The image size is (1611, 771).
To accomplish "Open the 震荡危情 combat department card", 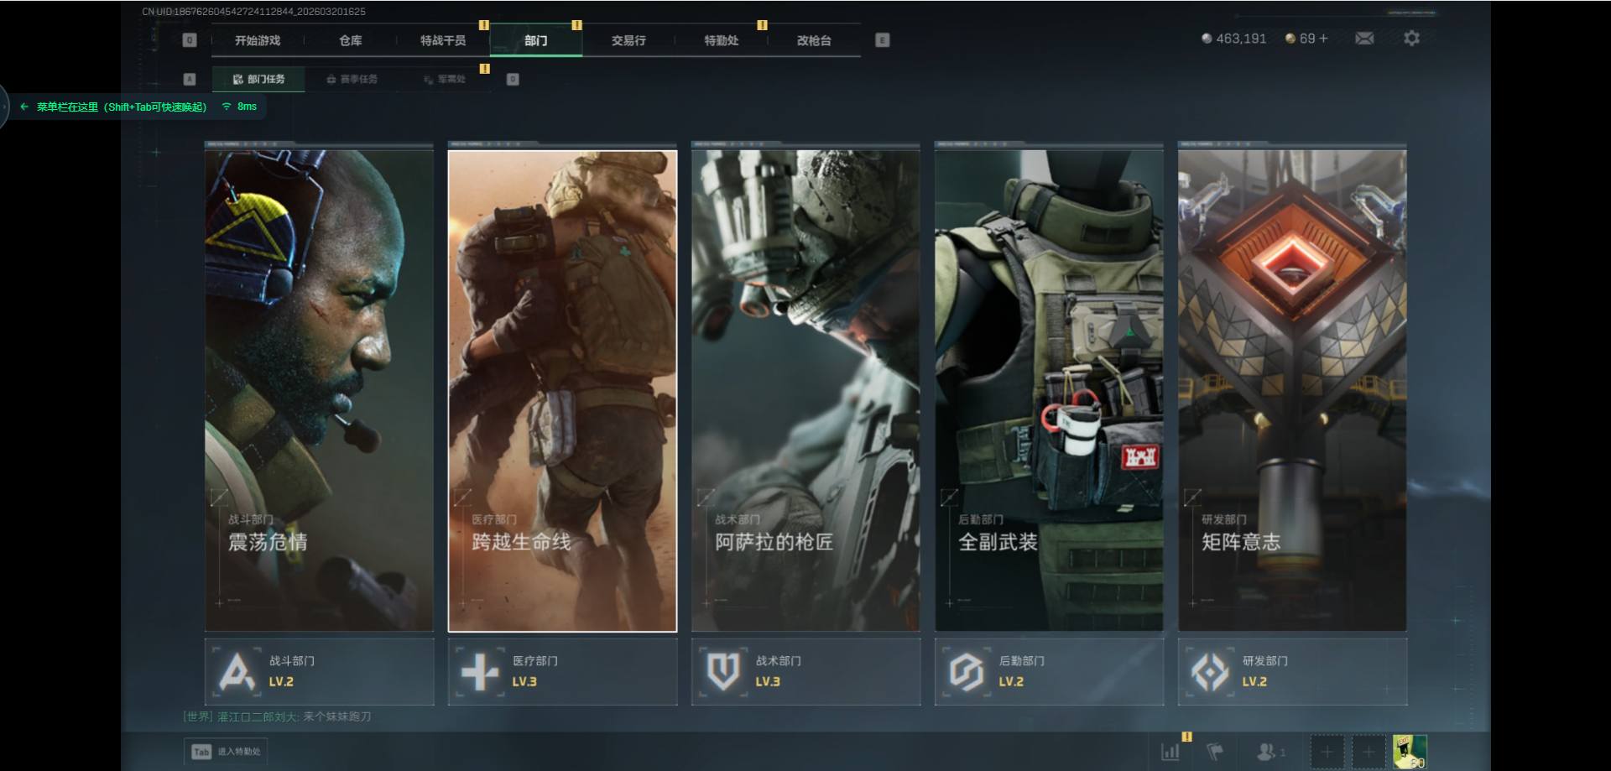I will [x=319, y=390].
